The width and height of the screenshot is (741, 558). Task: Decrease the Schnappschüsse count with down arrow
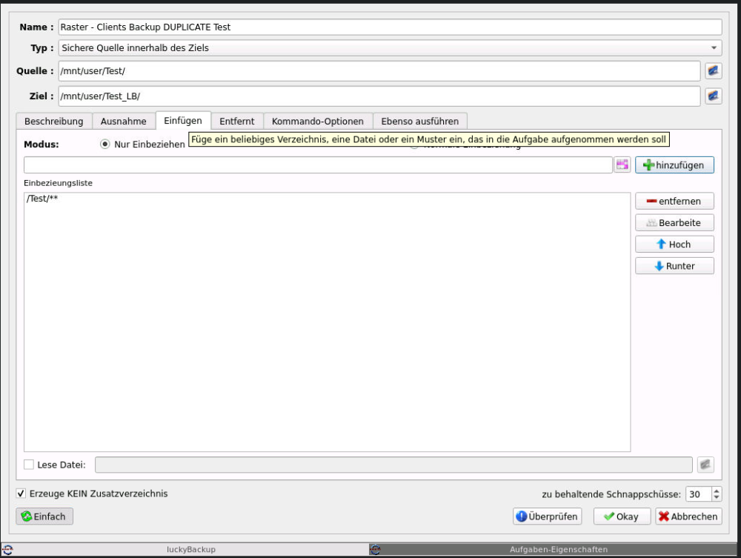[x=717, y=497]
